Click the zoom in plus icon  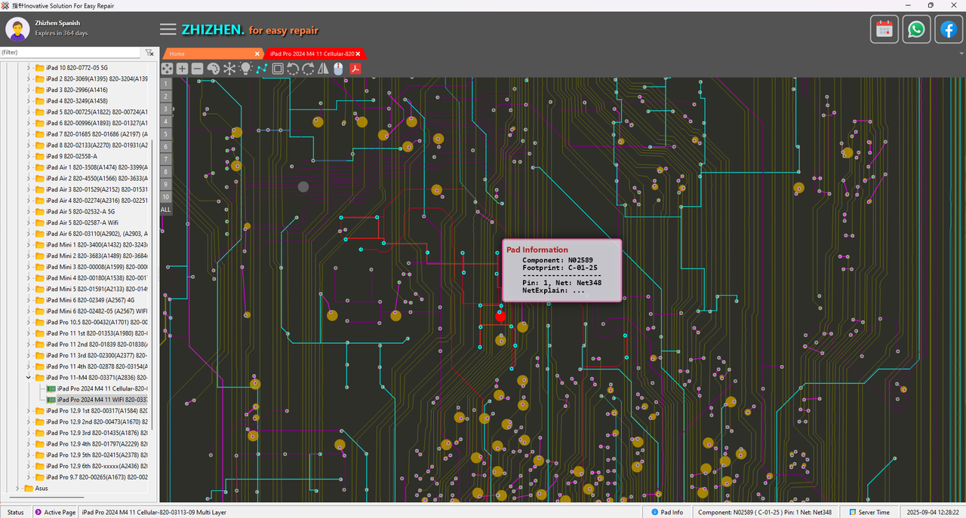click(182, 69)
